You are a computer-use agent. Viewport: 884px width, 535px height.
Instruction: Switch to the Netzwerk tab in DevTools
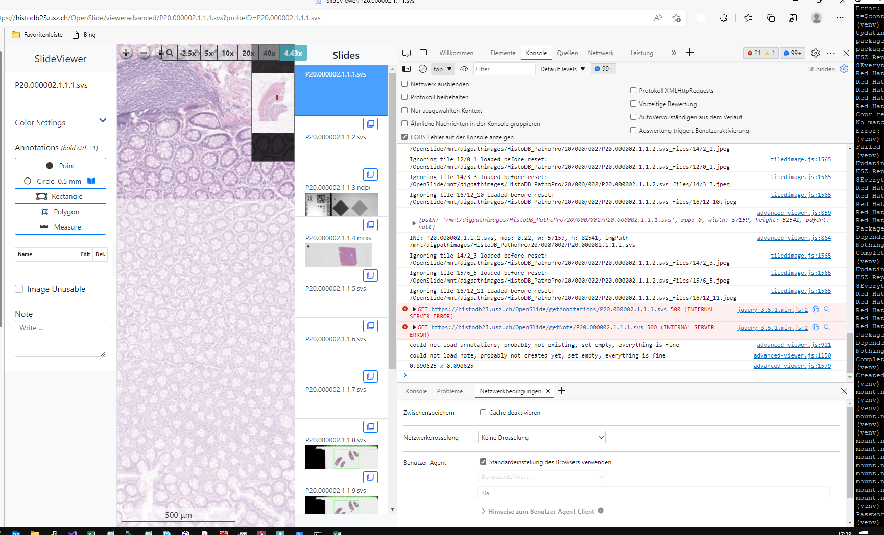601,53
